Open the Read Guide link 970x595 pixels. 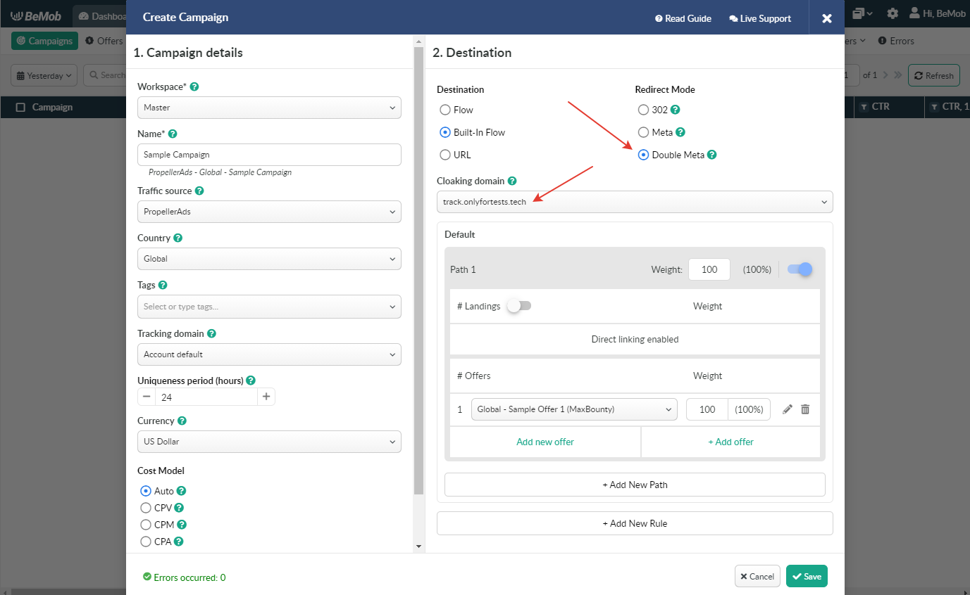[x=683, y=18]
